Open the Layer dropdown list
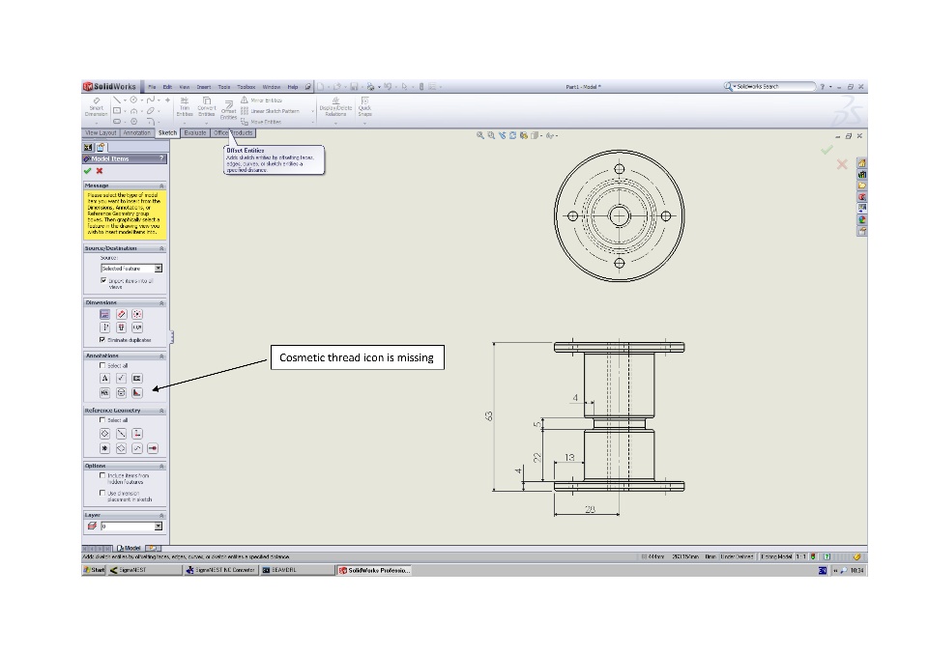Screen dimensions: 928x655 pos(131,526)
